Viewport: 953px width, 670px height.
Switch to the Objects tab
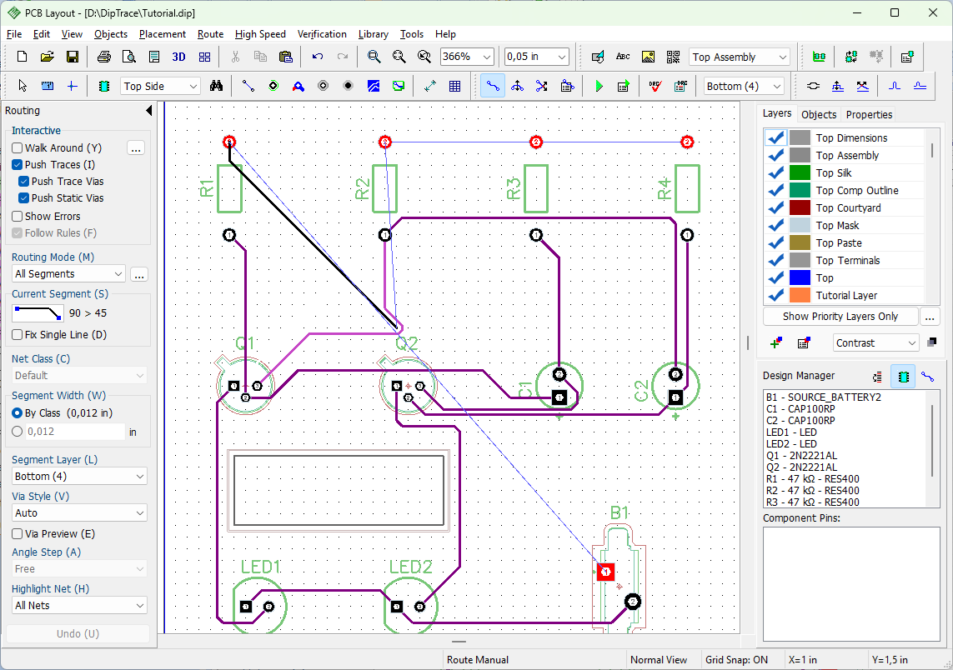click(x=818, y=114)
